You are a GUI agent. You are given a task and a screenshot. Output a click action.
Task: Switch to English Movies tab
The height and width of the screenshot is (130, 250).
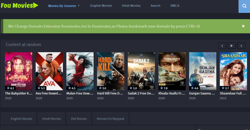(x=21, y=119)
